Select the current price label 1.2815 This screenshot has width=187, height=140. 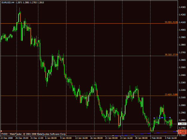(x=182, y=124)
